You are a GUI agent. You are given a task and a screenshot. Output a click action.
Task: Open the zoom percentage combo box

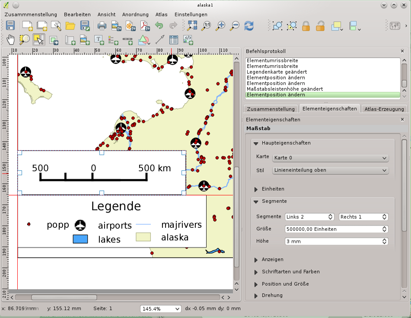coord(160,309)
